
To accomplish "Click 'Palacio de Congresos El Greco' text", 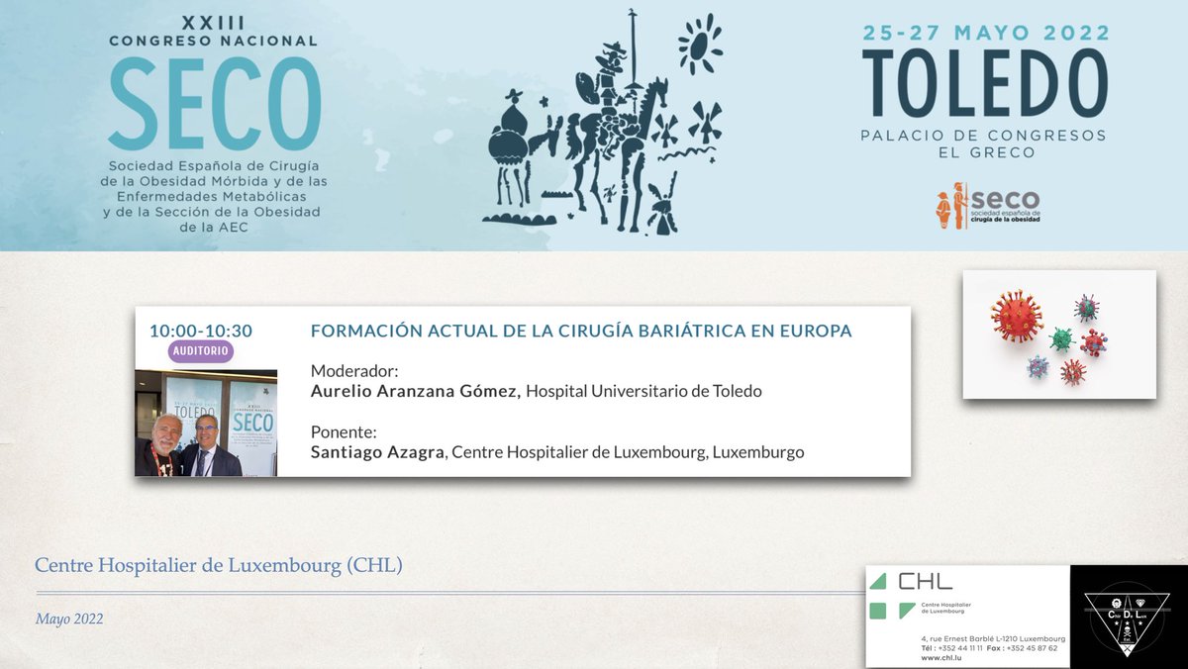I will [984, 143].
